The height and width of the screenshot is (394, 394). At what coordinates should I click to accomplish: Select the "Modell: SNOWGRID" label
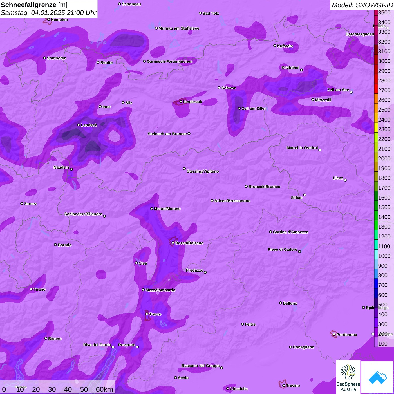click(x=362, y=5)
